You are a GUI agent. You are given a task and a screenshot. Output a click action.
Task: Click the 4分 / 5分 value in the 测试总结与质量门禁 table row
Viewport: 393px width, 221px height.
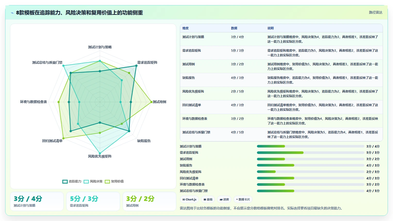click(237, 132)
